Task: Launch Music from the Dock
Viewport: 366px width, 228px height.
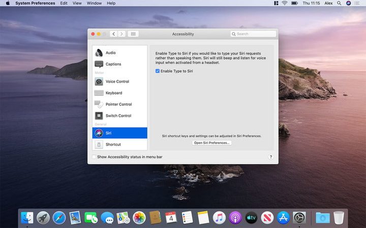Action: coord(219,218)
